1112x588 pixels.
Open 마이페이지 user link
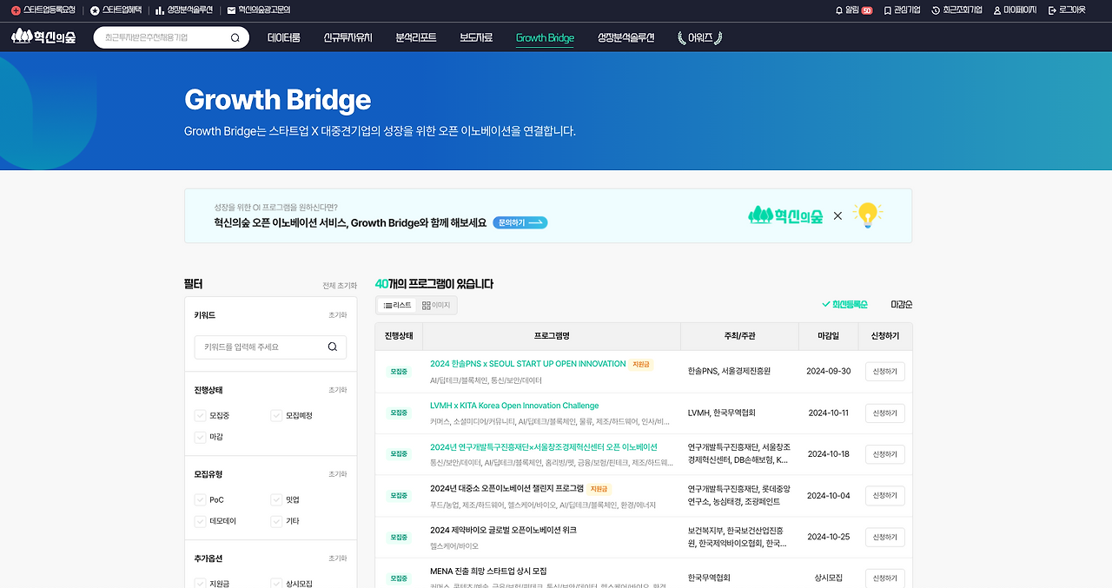[x=1015, y=10]
